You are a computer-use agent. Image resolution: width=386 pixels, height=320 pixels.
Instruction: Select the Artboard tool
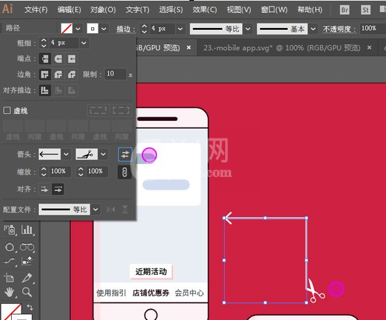click(9, 278)
